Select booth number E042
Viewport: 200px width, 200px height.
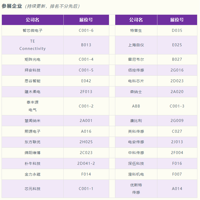tap(86, 81)
